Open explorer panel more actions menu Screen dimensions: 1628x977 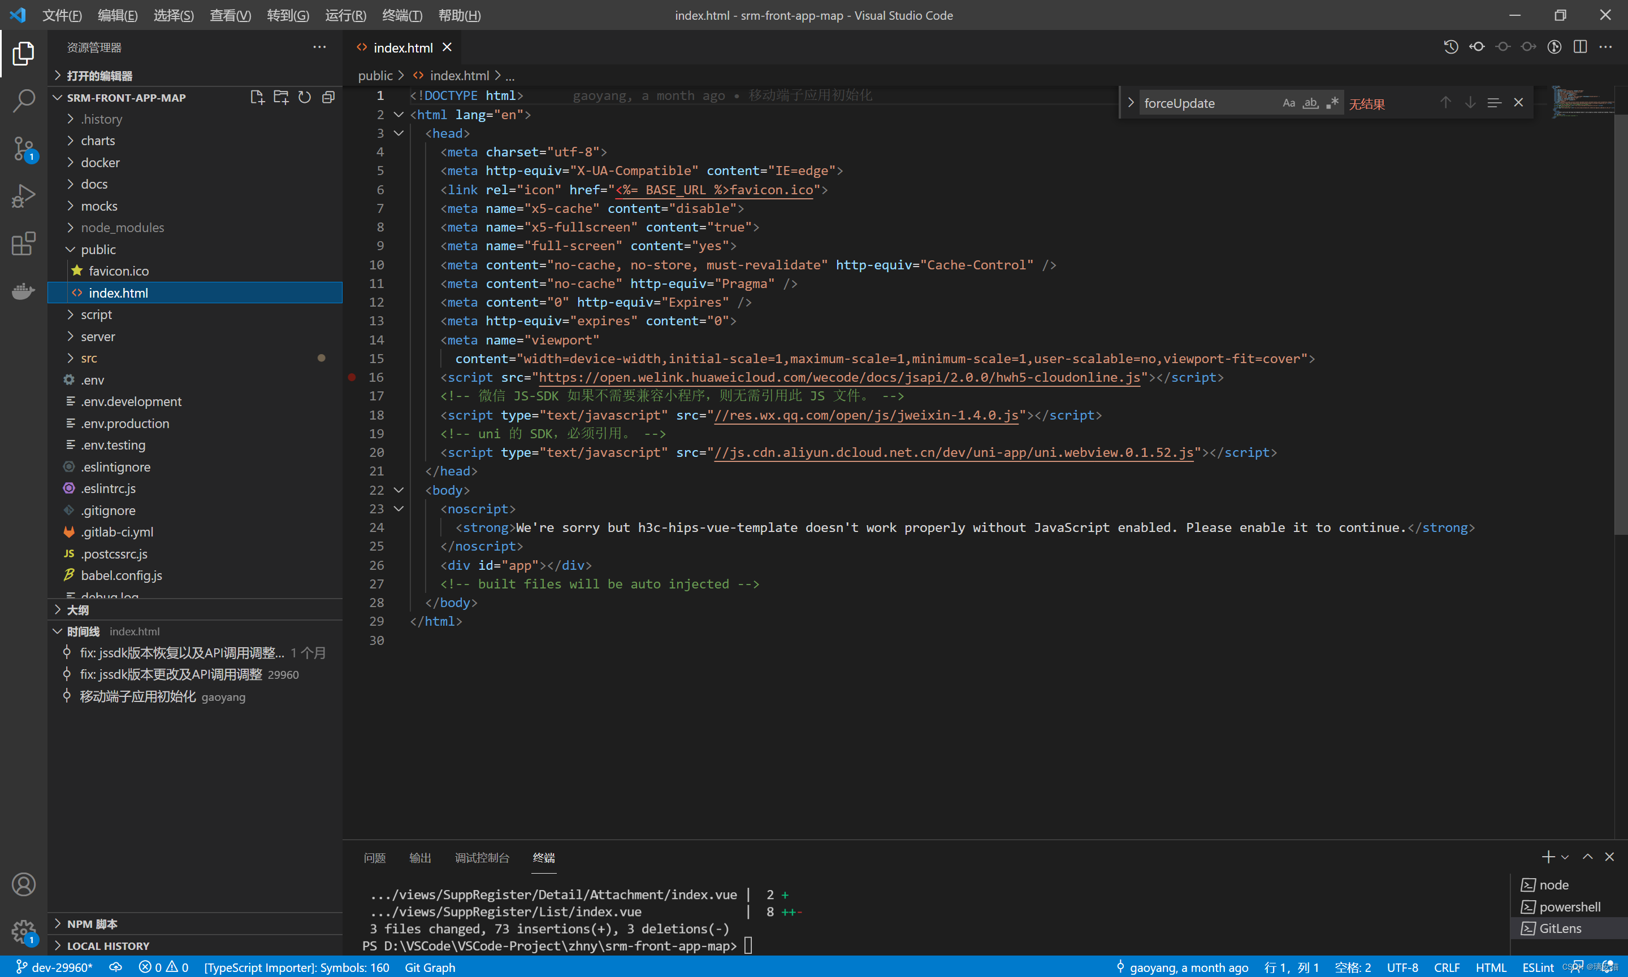click(319, 47)
